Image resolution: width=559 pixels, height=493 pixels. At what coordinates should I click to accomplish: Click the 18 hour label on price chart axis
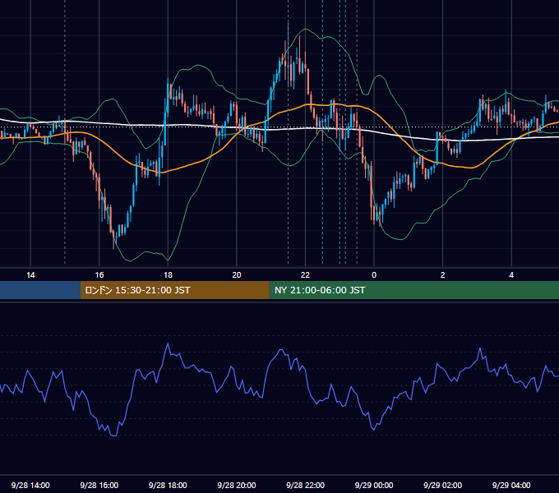click(168, 275)
